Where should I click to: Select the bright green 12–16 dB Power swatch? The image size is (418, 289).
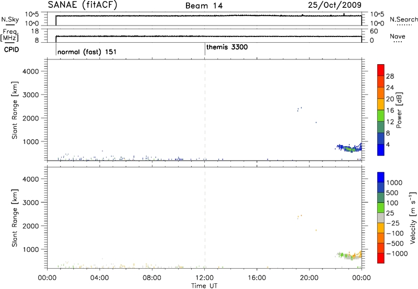[x=381, y=116]
